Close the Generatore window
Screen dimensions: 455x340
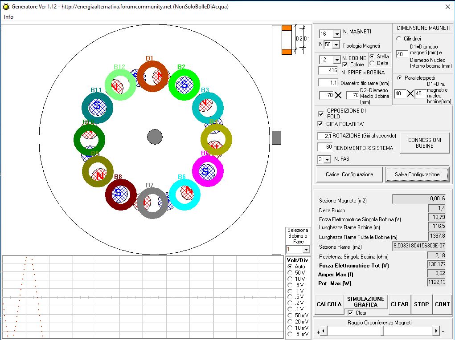(448, 7)
